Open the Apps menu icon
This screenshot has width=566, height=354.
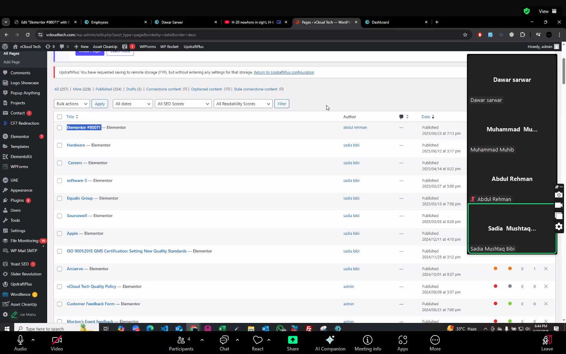coord(402,340)
